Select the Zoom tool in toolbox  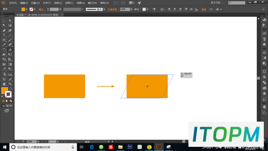pyautogui.click(x=10, y=84)
